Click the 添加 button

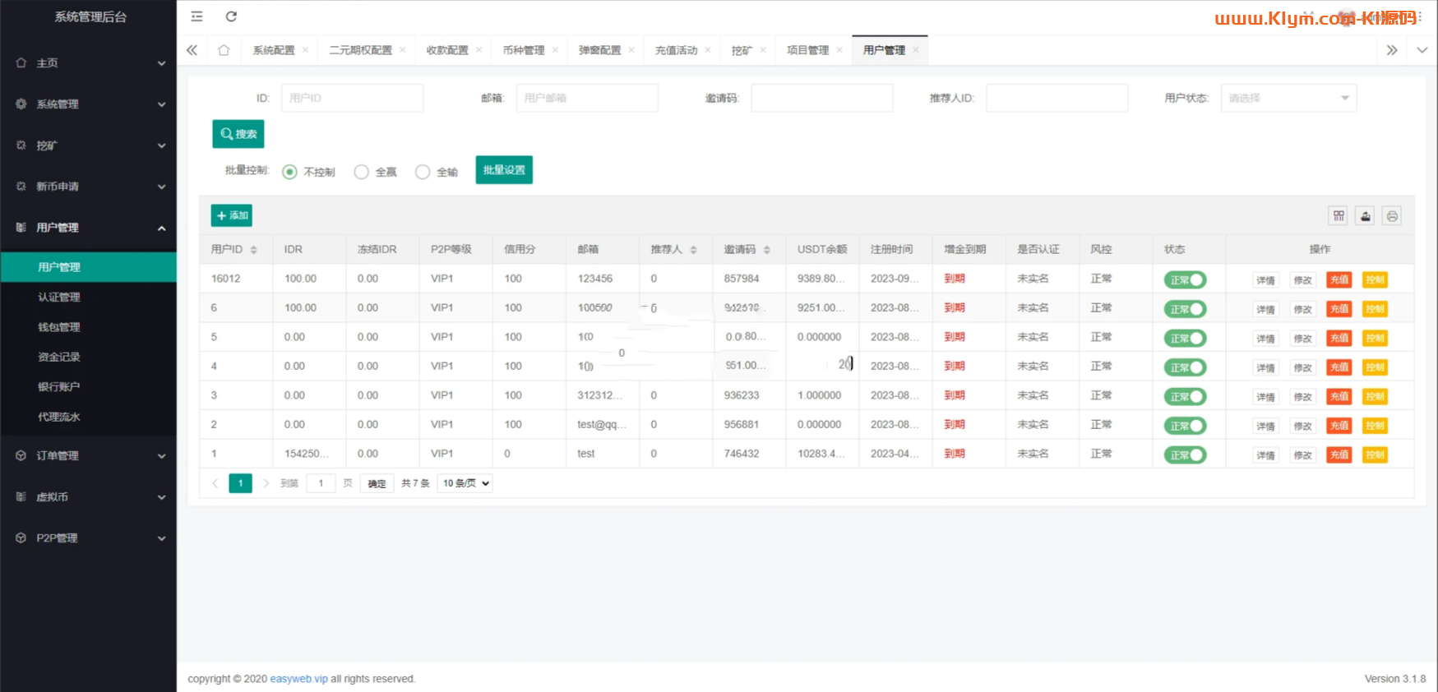(232, 215)
